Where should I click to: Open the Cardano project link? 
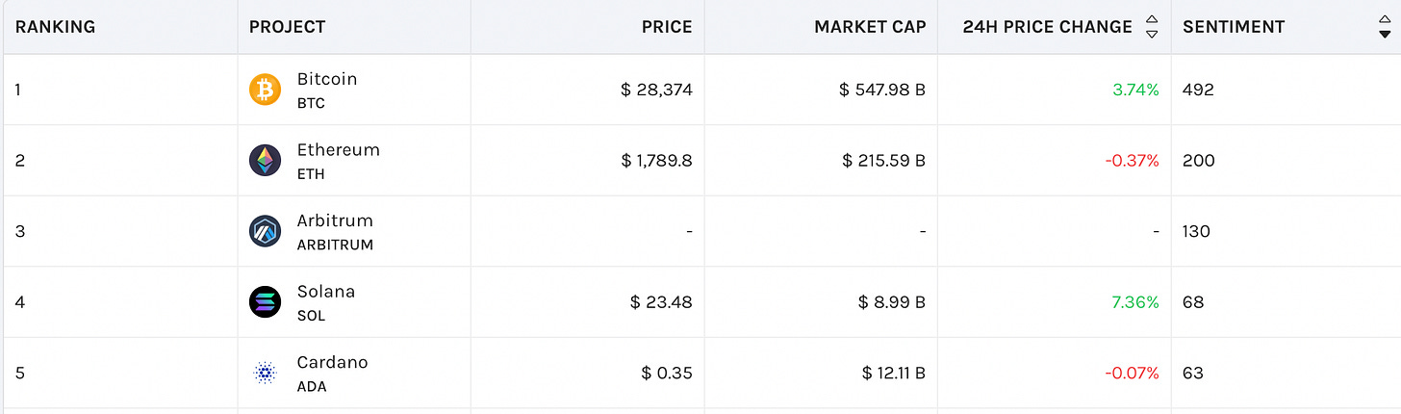[x=333, y=363]
